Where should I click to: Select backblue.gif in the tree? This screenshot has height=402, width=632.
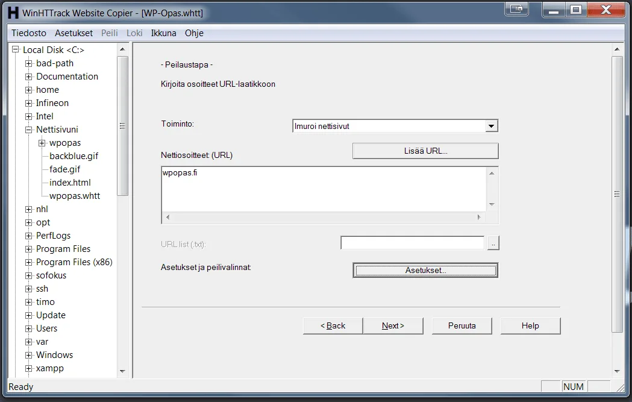pos(74,156)
